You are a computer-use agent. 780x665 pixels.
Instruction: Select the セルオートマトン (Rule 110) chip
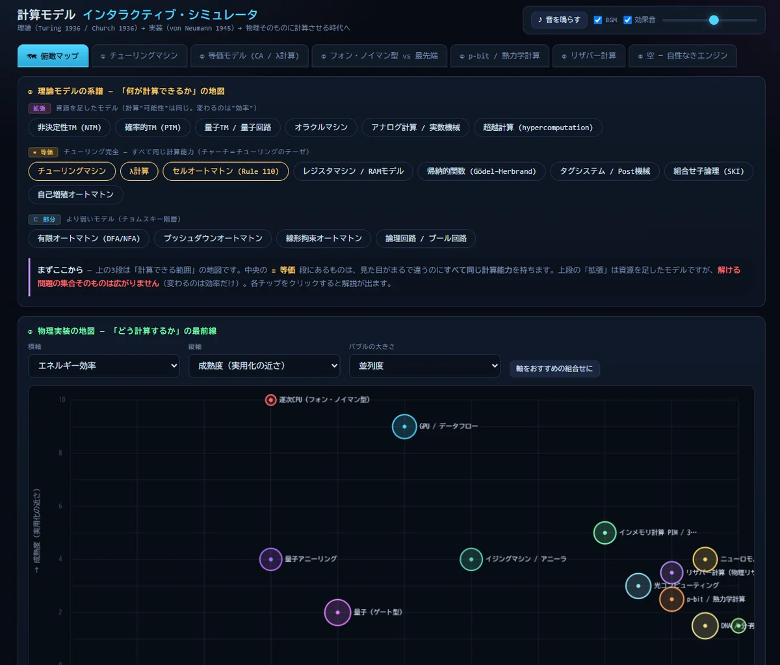pos(226,171)
